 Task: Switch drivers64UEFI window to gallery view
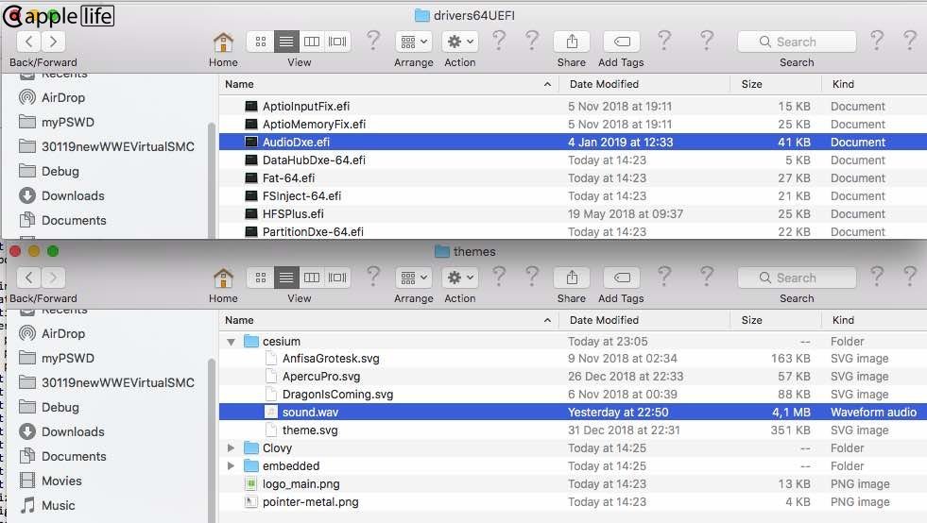tap(337, 42)
